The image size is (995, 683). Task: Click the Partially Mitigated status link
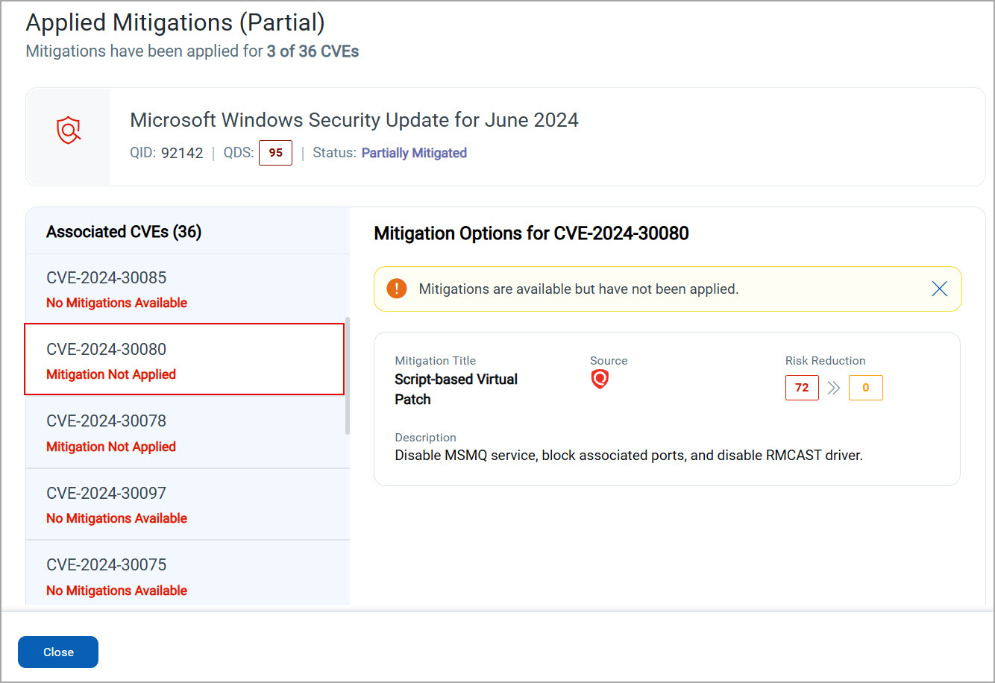pos(414,153)
